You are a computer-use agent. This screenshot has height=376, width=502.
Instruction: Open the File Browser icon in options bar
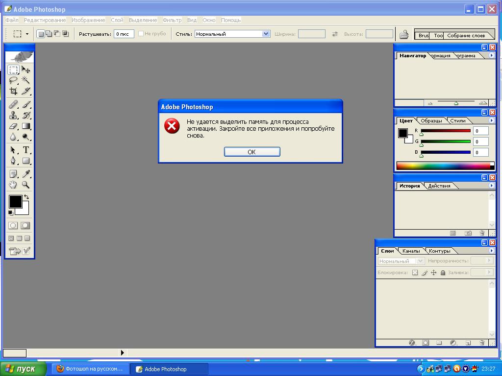(x=404, y=34)
